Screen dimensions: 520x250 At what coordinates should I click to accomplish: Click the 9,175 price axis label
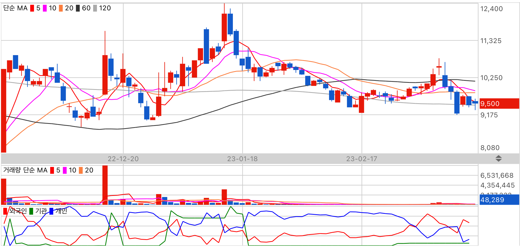click(489, 115)
